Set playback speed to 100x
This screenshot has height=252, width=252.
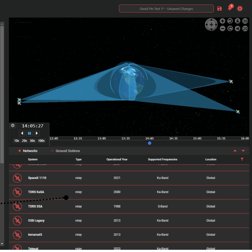coord(41,141)
